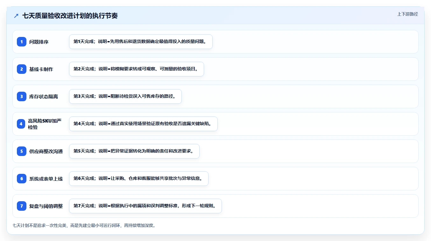Select the 基线卡制作 step label
Viewport: 431px width, 241px height.
pyautogui.click(x=41, y=69)
